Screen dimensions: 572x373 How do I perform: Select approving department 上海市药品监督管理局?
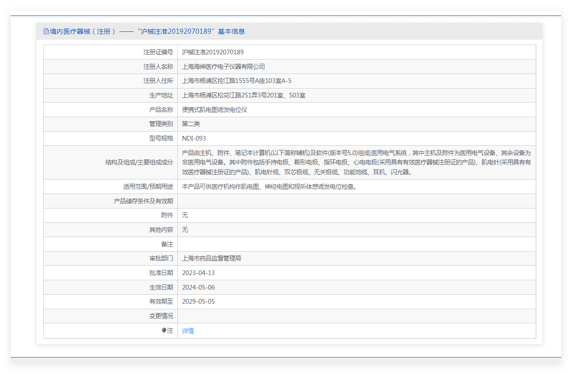tap(212, 258)
